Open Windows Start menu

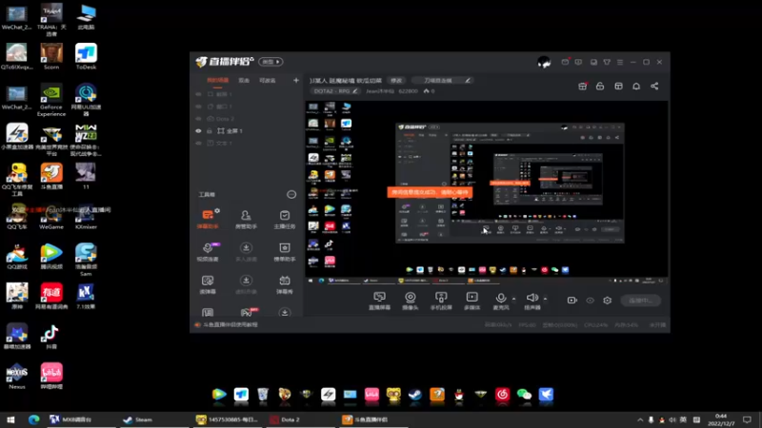tap(10, 419)
